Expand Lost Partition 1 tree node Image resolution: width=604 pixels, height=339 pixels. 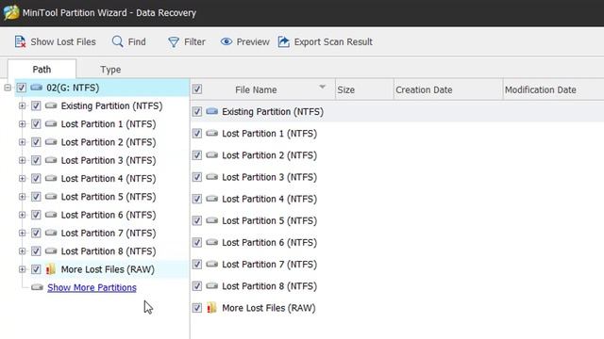click(22, 123)
